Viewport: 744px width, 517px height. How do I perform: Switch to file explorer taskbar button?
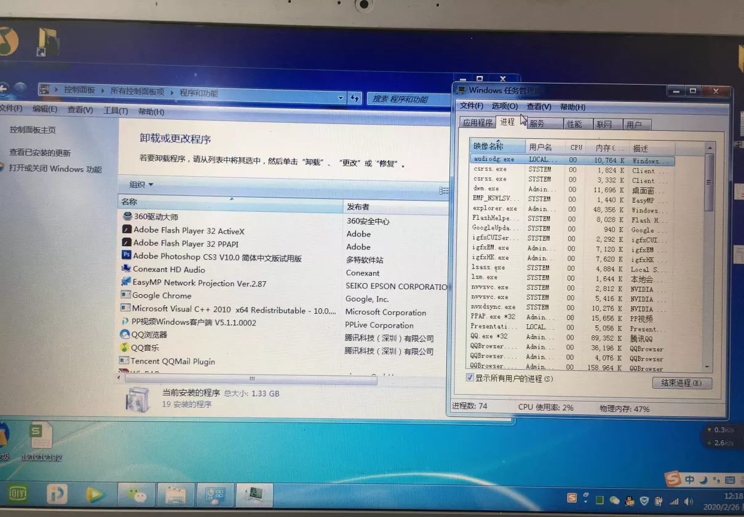175,495
